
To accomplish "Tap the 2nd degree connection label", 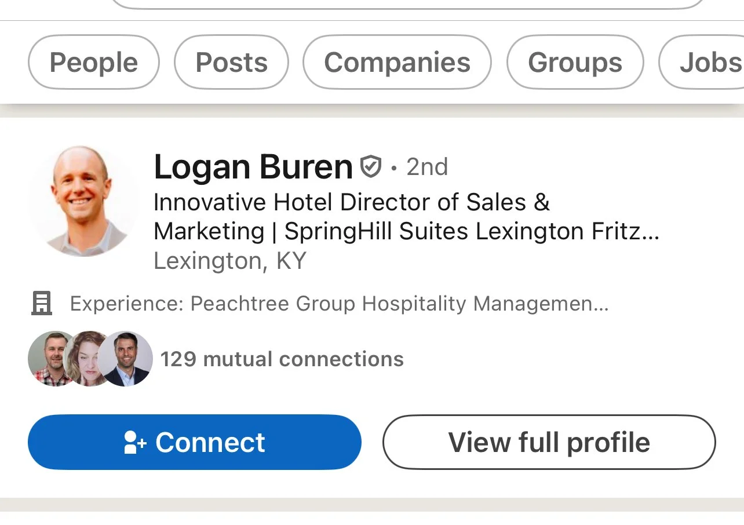I will point(427,167).
